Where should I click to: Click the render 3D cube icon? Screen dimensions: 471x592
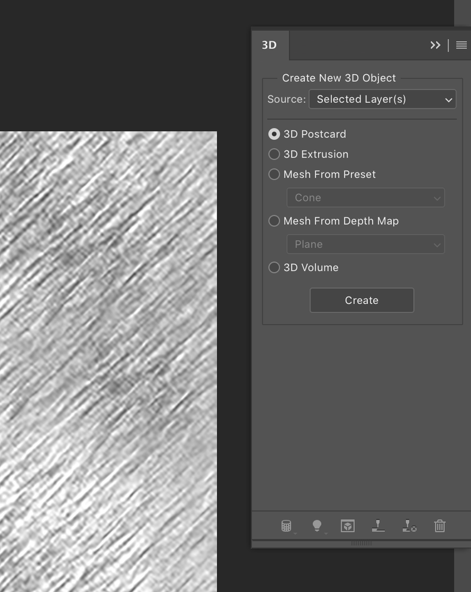[x=348, y=526]
